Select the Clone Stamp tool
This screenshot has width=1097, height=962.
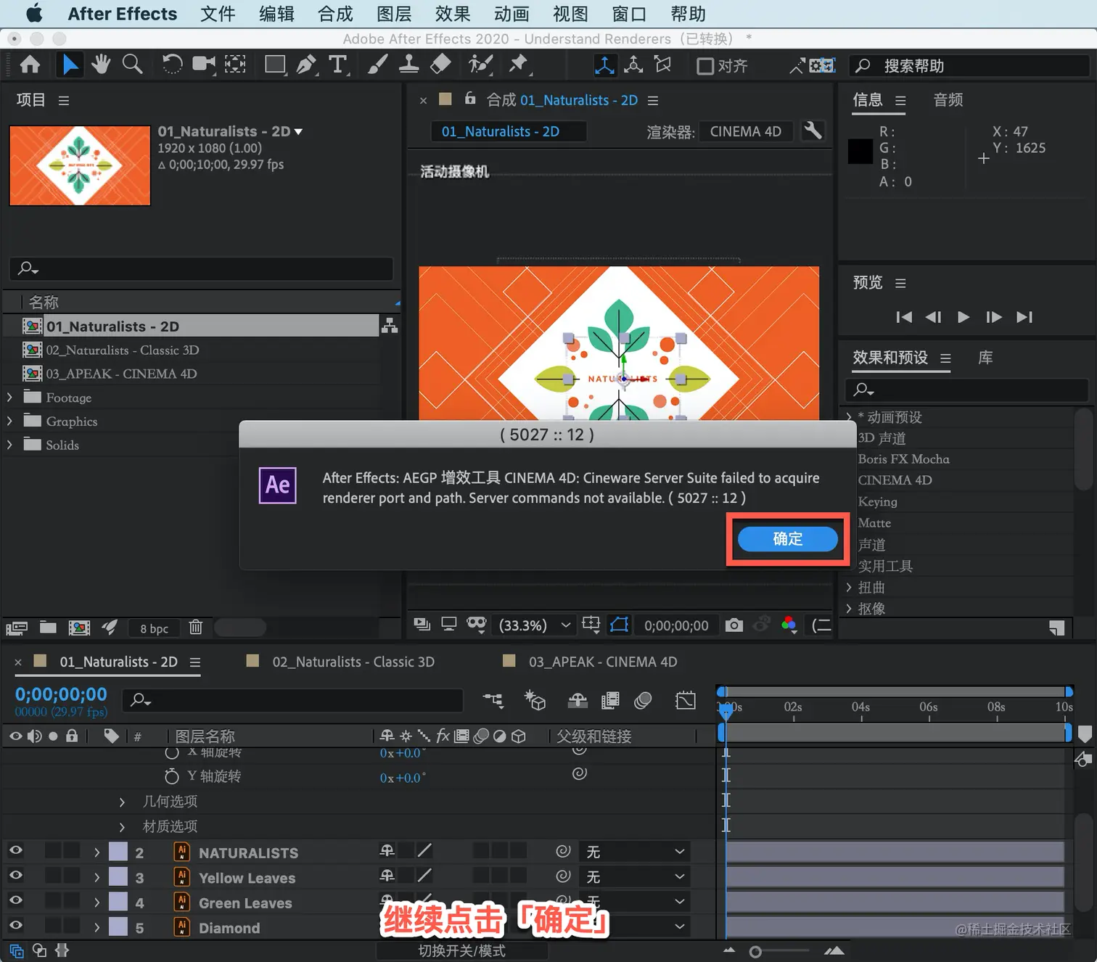408,65
